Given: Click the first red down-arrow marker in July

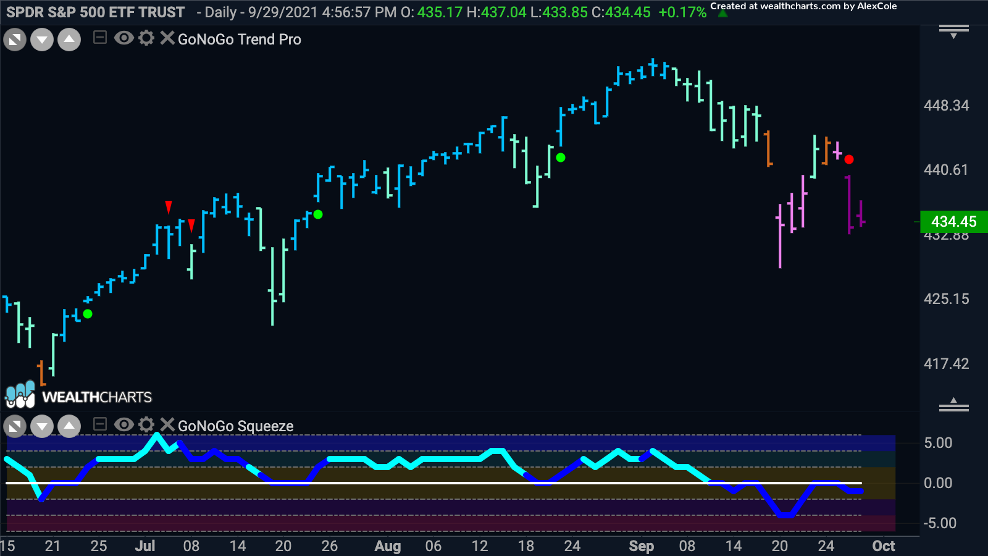Looking at the screenshot, I should 169,207.
